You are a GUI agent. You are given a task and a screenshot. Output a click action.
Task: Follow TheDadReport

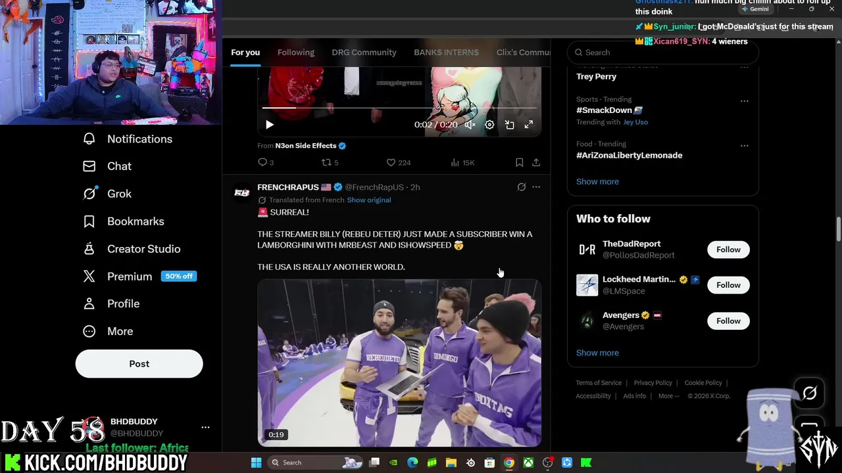tap(728, 250)
